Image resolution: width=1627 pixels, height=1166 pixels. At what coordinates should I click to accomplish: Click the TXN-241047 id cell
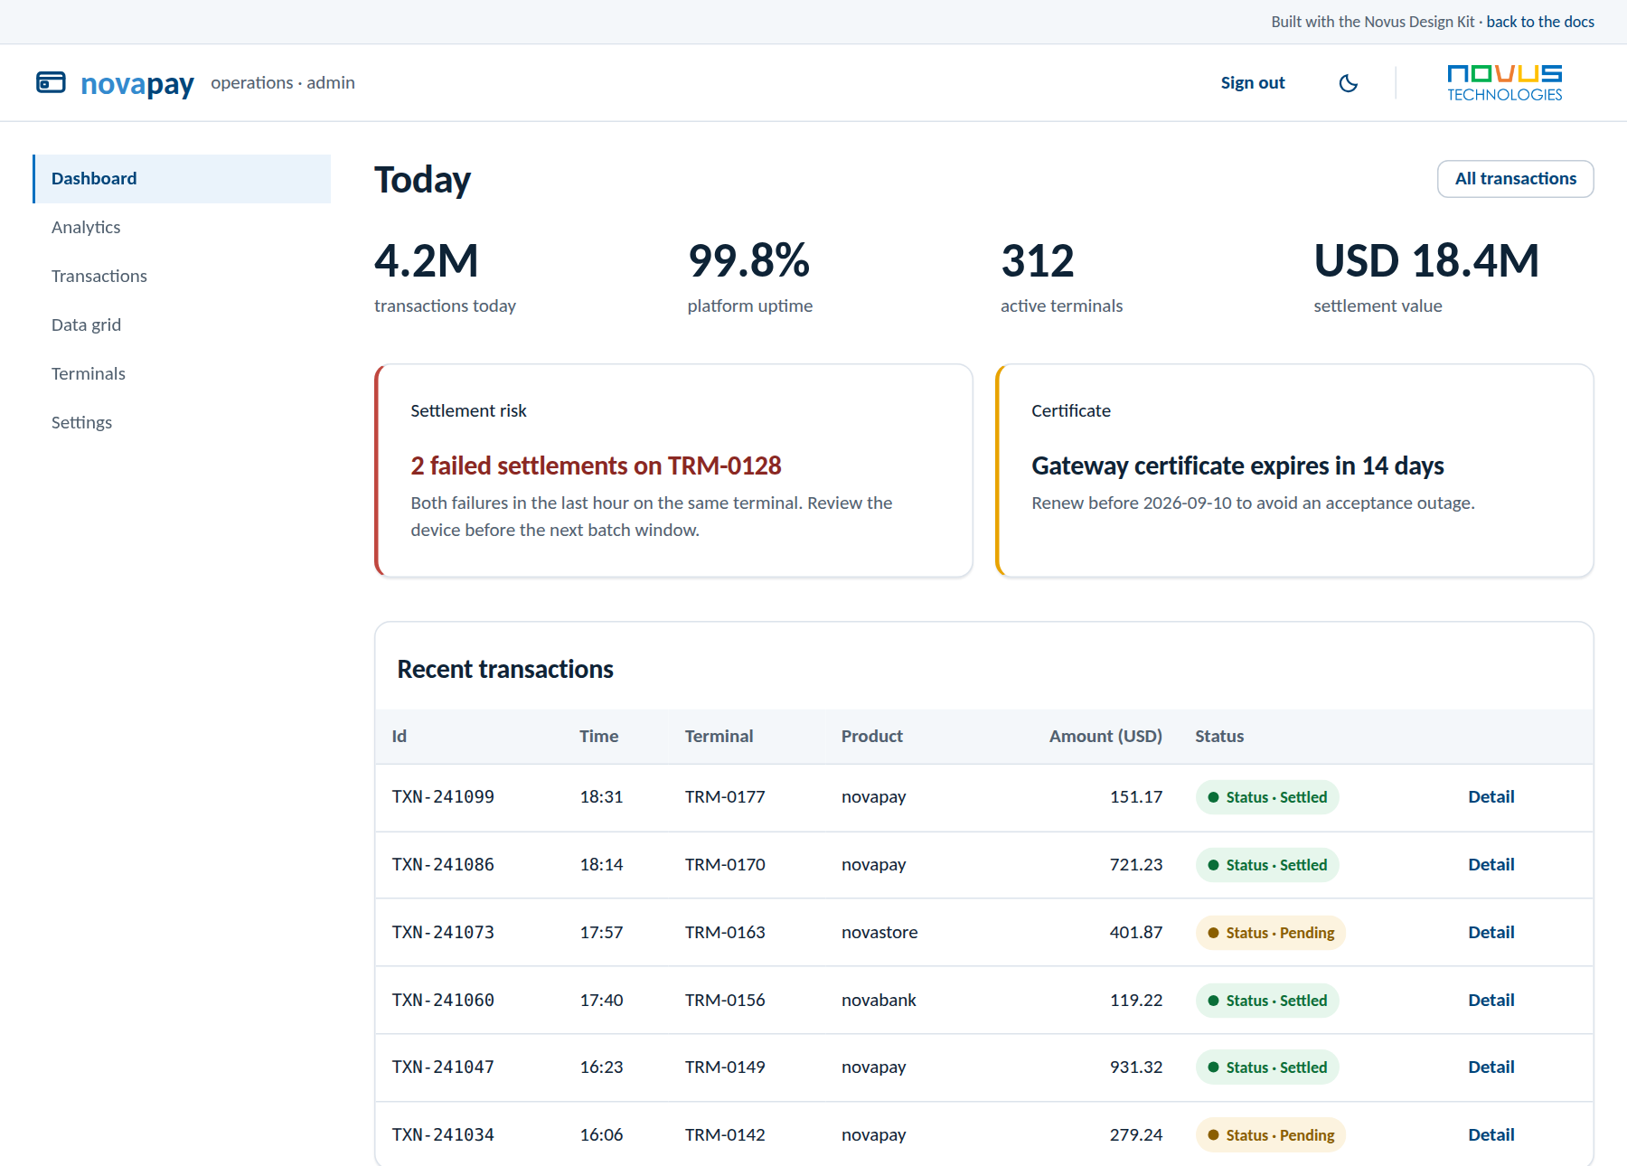tap(443, 1067)
